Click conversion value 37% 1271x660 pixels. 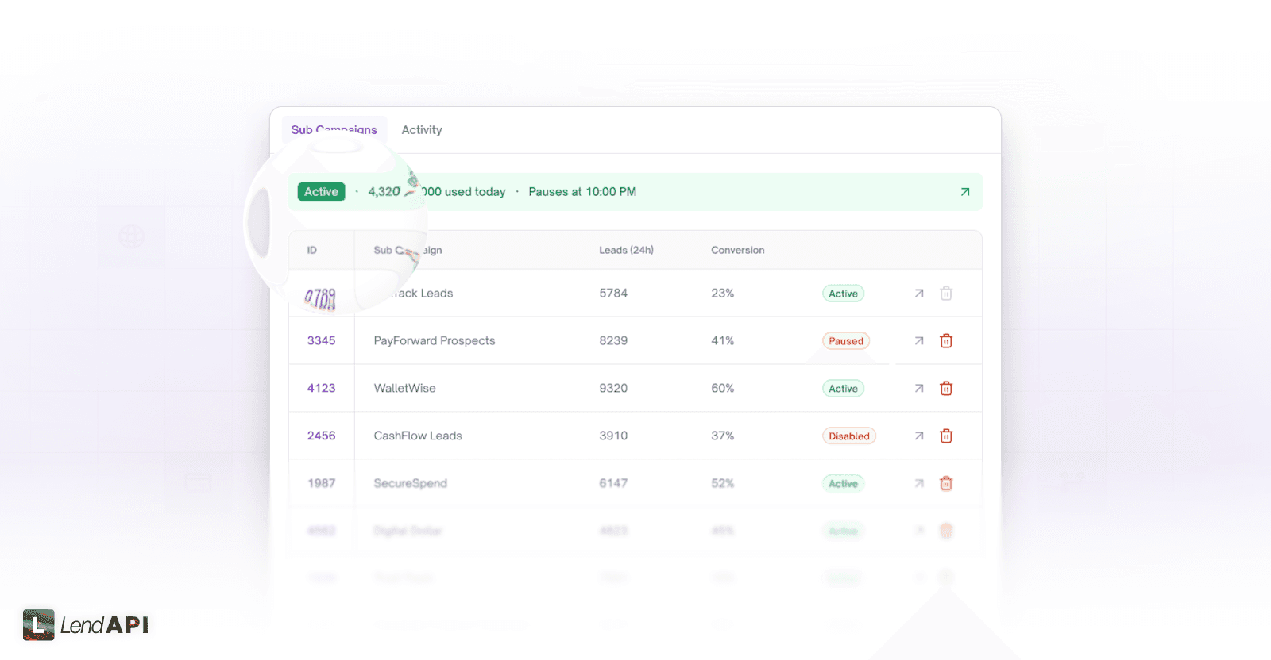pos(722,436)
